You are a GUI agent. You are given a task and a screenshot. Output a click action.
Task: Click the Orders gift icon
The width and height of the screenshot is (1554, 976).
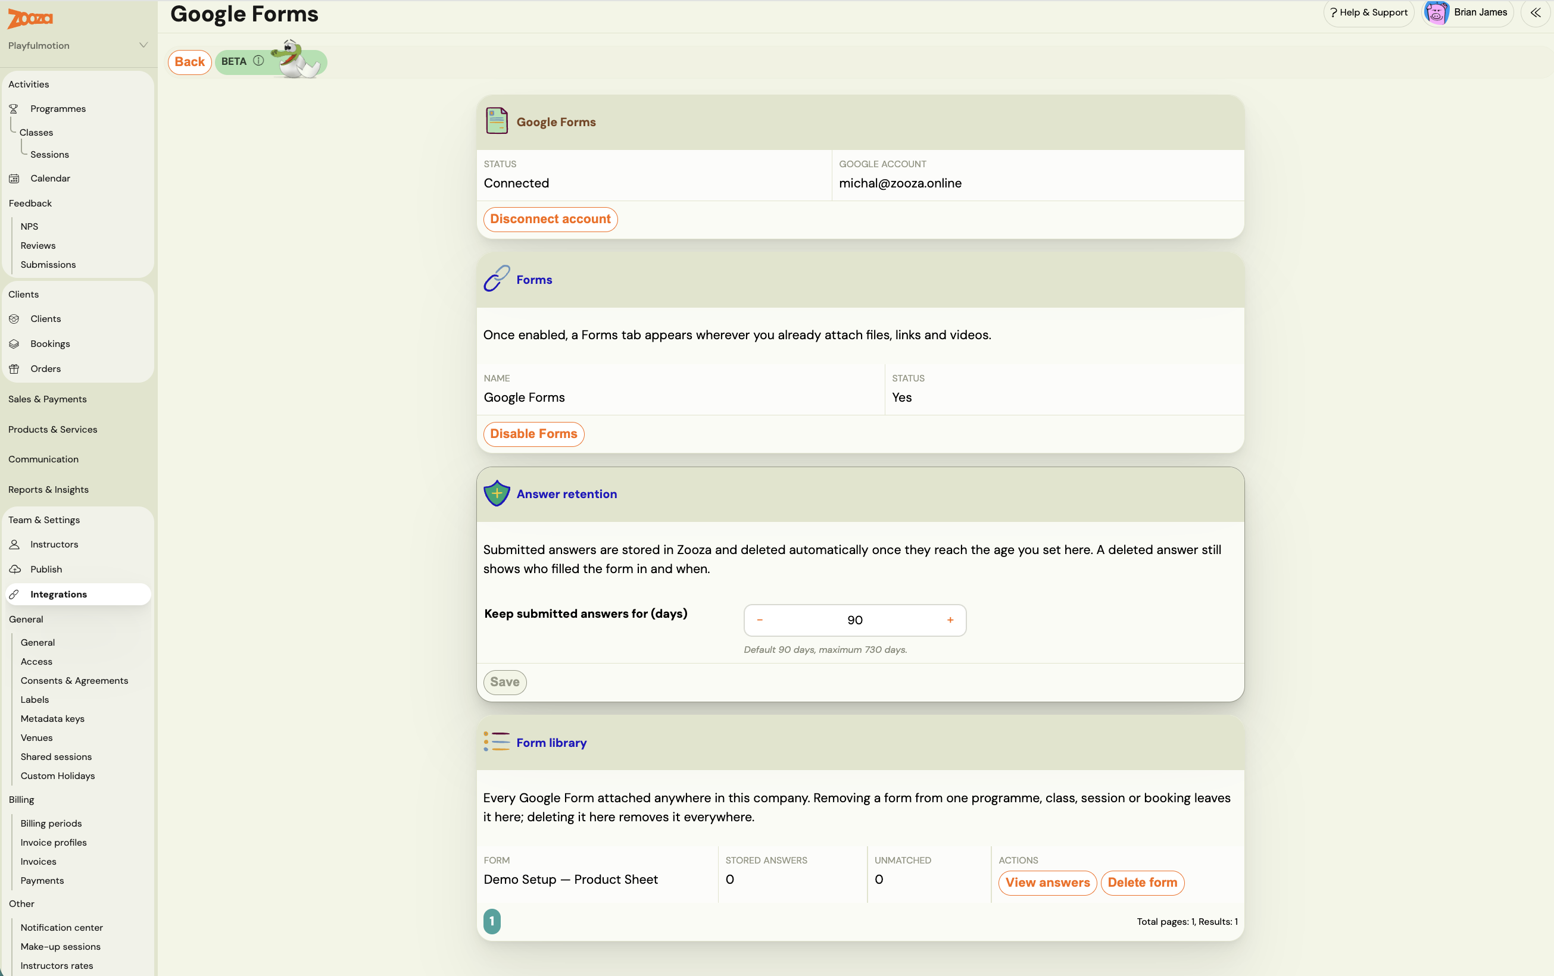point(14,368)
